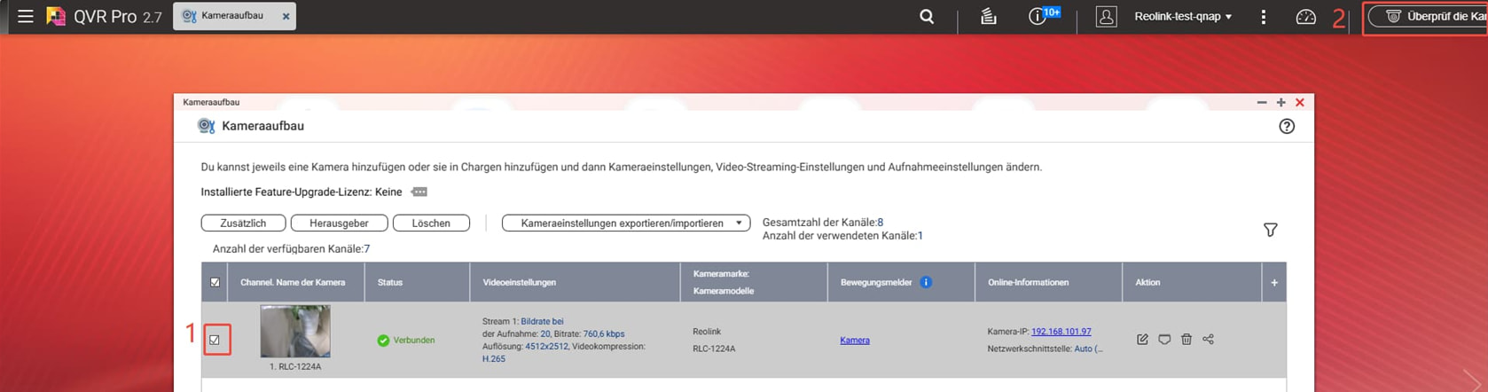The image size is (1488, 392).
Task: Click the Verbunden status text
Action: point(414,340)
